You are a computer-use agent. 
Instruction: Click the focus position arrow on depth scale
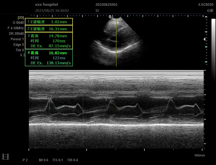point(204,39)
